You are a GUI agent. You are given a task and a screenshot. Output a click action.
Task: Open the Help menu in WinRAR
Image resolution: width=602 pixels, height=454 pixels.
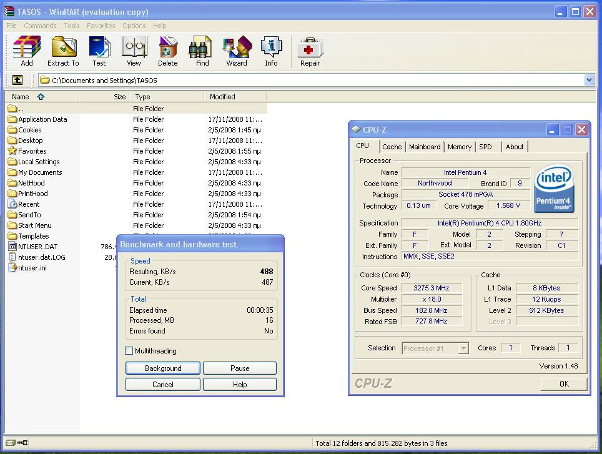[160, 26]
